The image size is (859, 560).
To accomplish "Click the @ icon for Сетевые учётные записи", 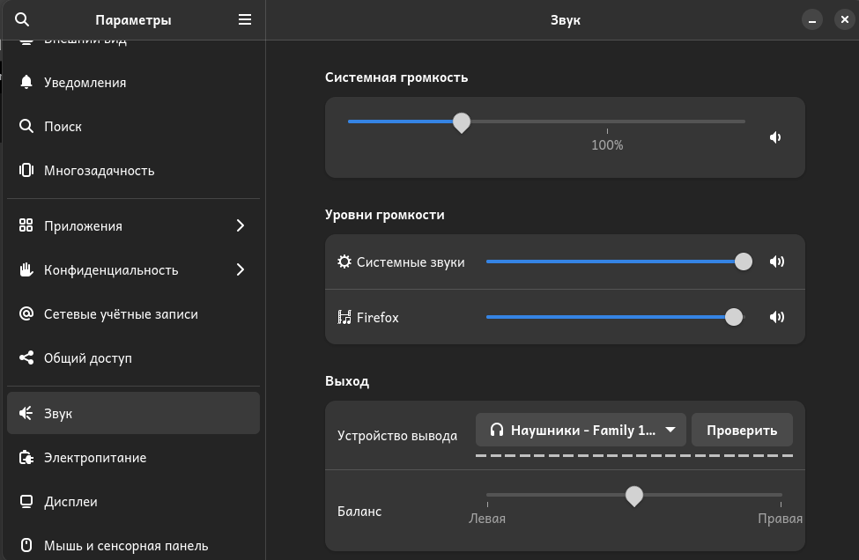I will [x=26, y=313].
